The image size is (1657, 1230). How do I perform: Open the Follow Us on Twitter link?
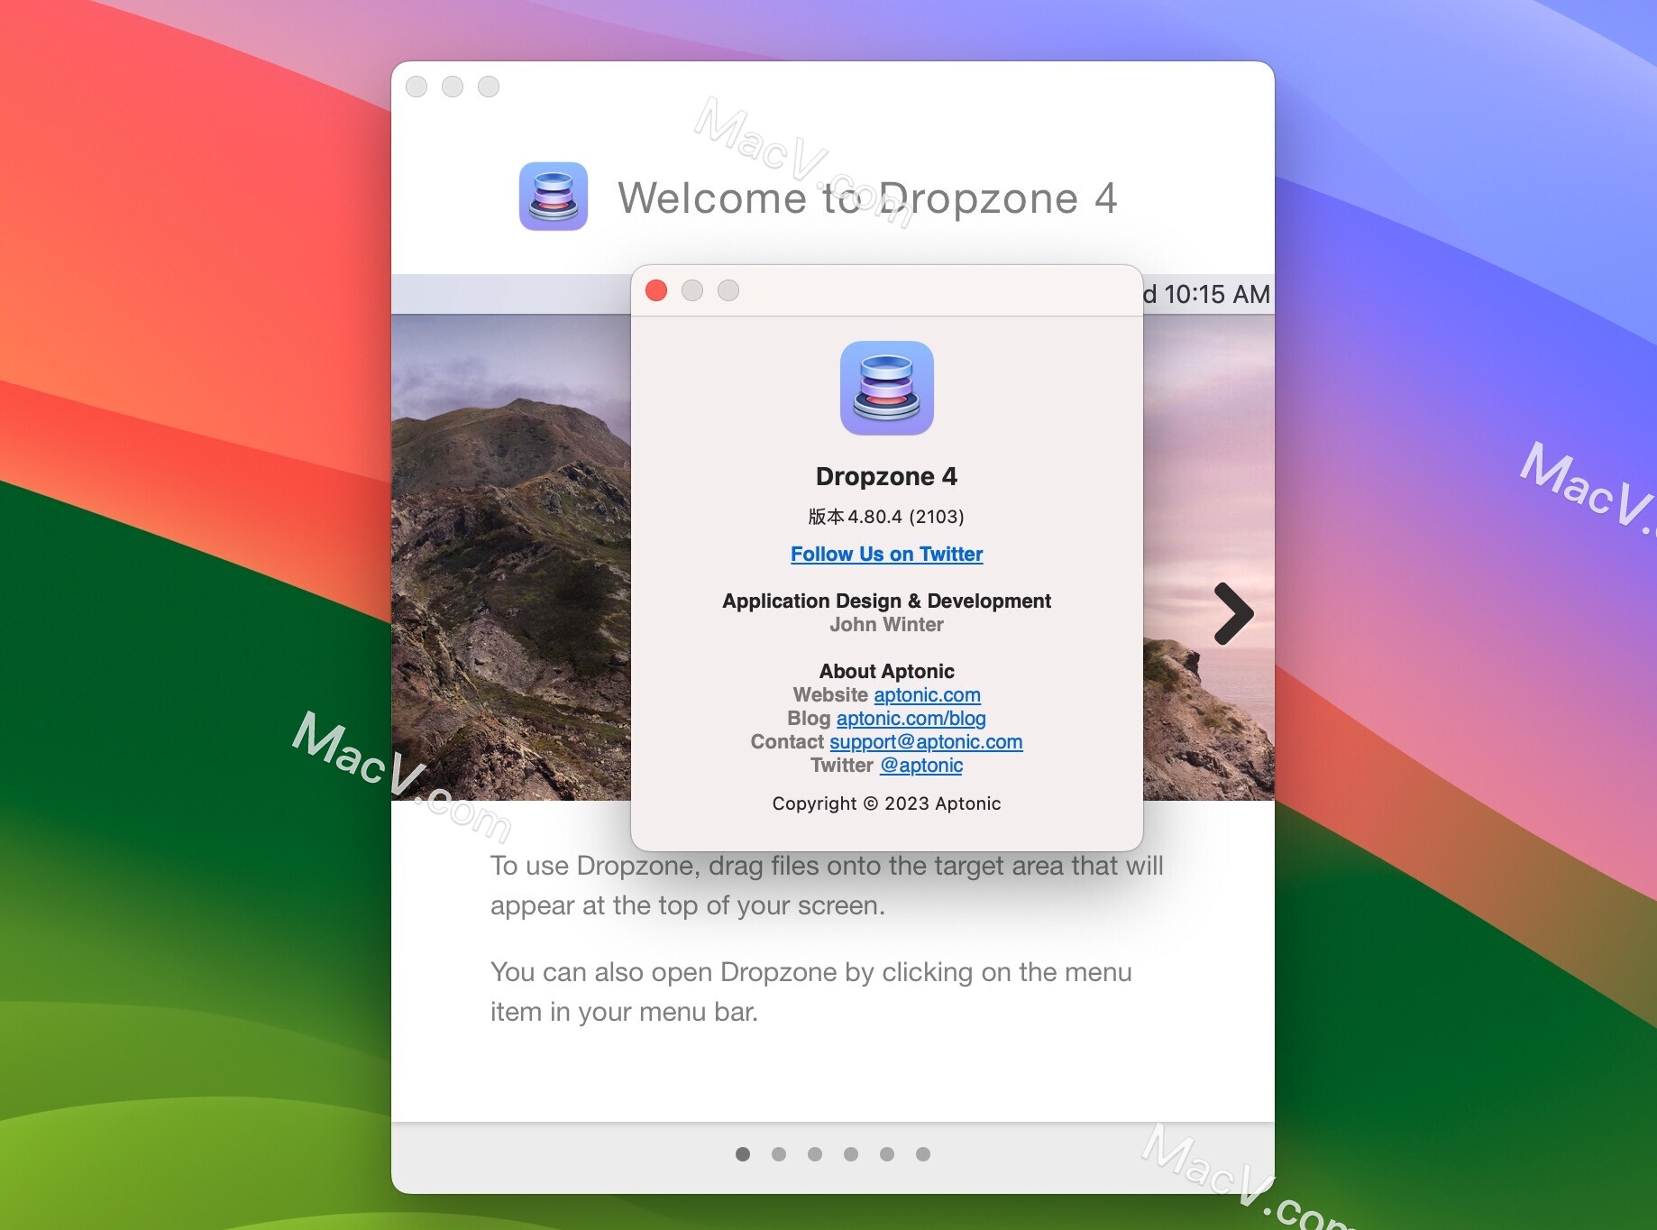pyautogui.click(x=887, y=554)
